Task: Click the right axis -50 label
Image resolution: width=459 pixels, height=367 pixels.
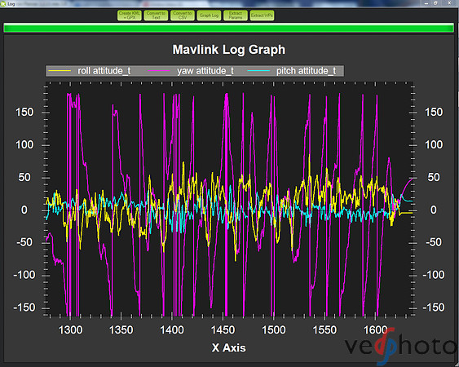Action: click(x=434, y=242)
